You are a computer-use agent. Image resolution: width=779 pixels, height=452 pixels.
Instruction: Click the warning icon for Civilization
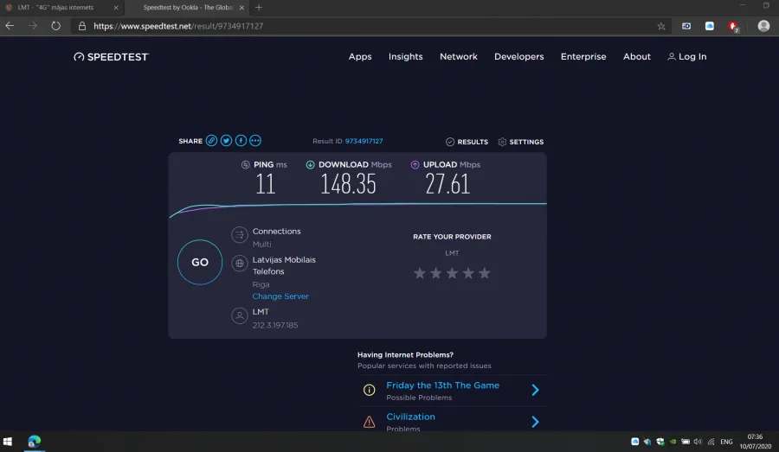tap(369, 422)
